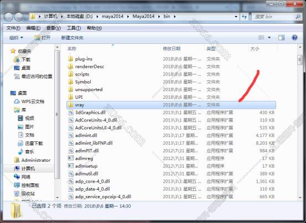
Task: Open Administrator folder in sidebar
Action: pos(36,160)
